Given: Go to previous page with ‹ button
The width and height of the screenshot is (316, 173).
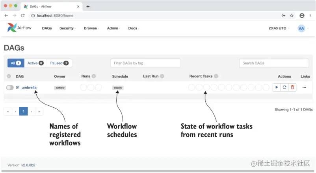Looking at the screenshot, I should (15, 111).
